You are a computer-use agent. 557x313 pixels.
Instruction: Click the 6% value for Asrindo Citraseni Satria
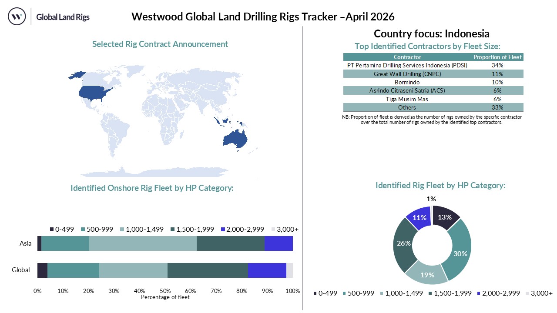498,90
